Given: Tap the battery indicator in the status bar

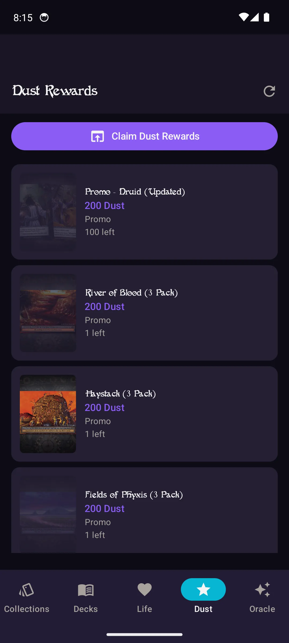Looking at the screenshot, I should [x=266, y=17].
